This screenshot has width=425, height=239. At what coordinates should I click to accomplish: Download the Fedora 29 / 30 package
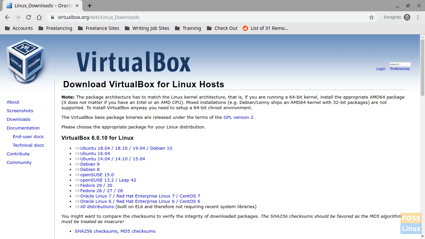[94, 185]
